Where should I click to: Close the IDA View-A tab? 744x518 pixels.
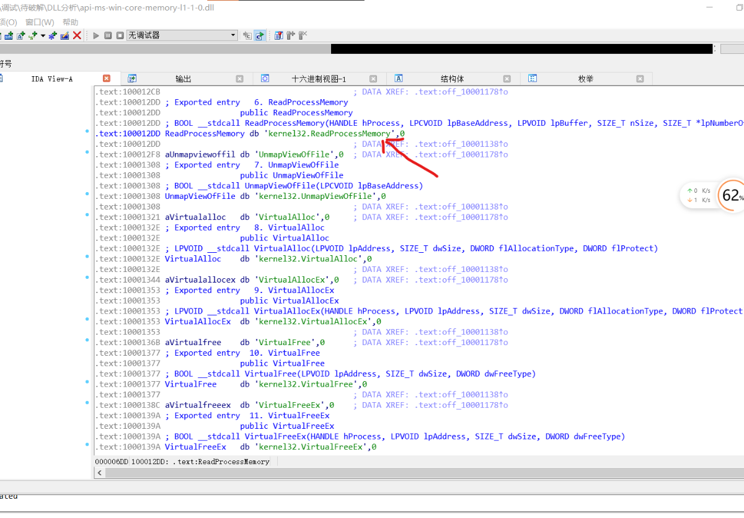click(x=106, y=79)
